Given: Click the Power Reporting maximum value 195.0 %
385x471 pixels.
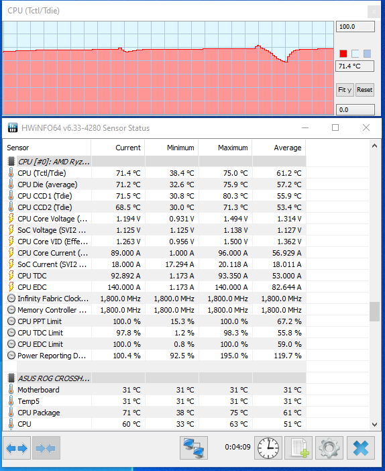Looking at the screenshot, I should point(234,356).
